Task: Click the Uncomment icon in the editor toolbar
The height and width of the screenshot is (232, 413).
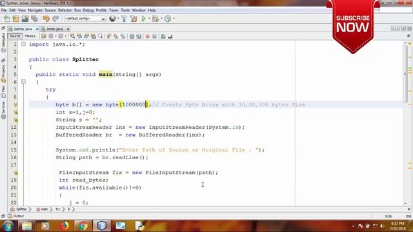Action: pos(163,36)
